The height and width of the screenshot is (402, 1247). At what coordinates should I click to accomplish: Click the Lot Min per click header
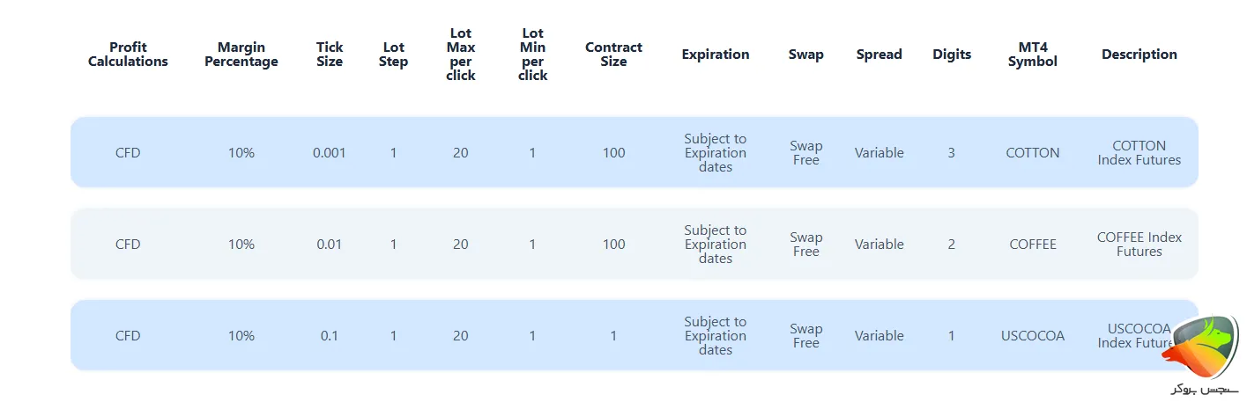tap(532, 55)
